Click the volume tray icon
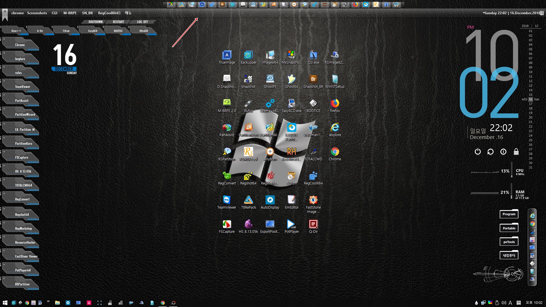This screenshot has height=307, width=546. 504,303
